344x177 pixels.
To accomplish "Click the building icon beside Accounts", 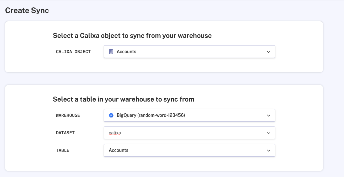I will tap(111, 52).
